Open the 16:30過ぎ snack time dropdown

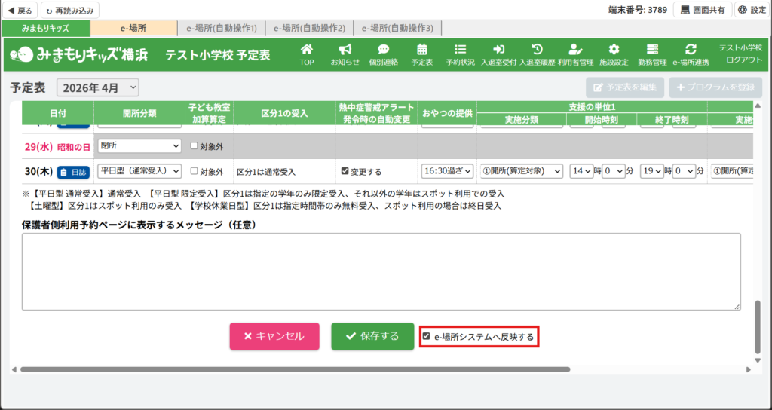(447, 171)
